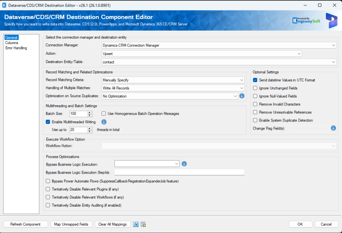This screenshot has height=233, width=342.
Task: Expand Handling of Multiple Matches dropdown
Action: coord(173,88)
